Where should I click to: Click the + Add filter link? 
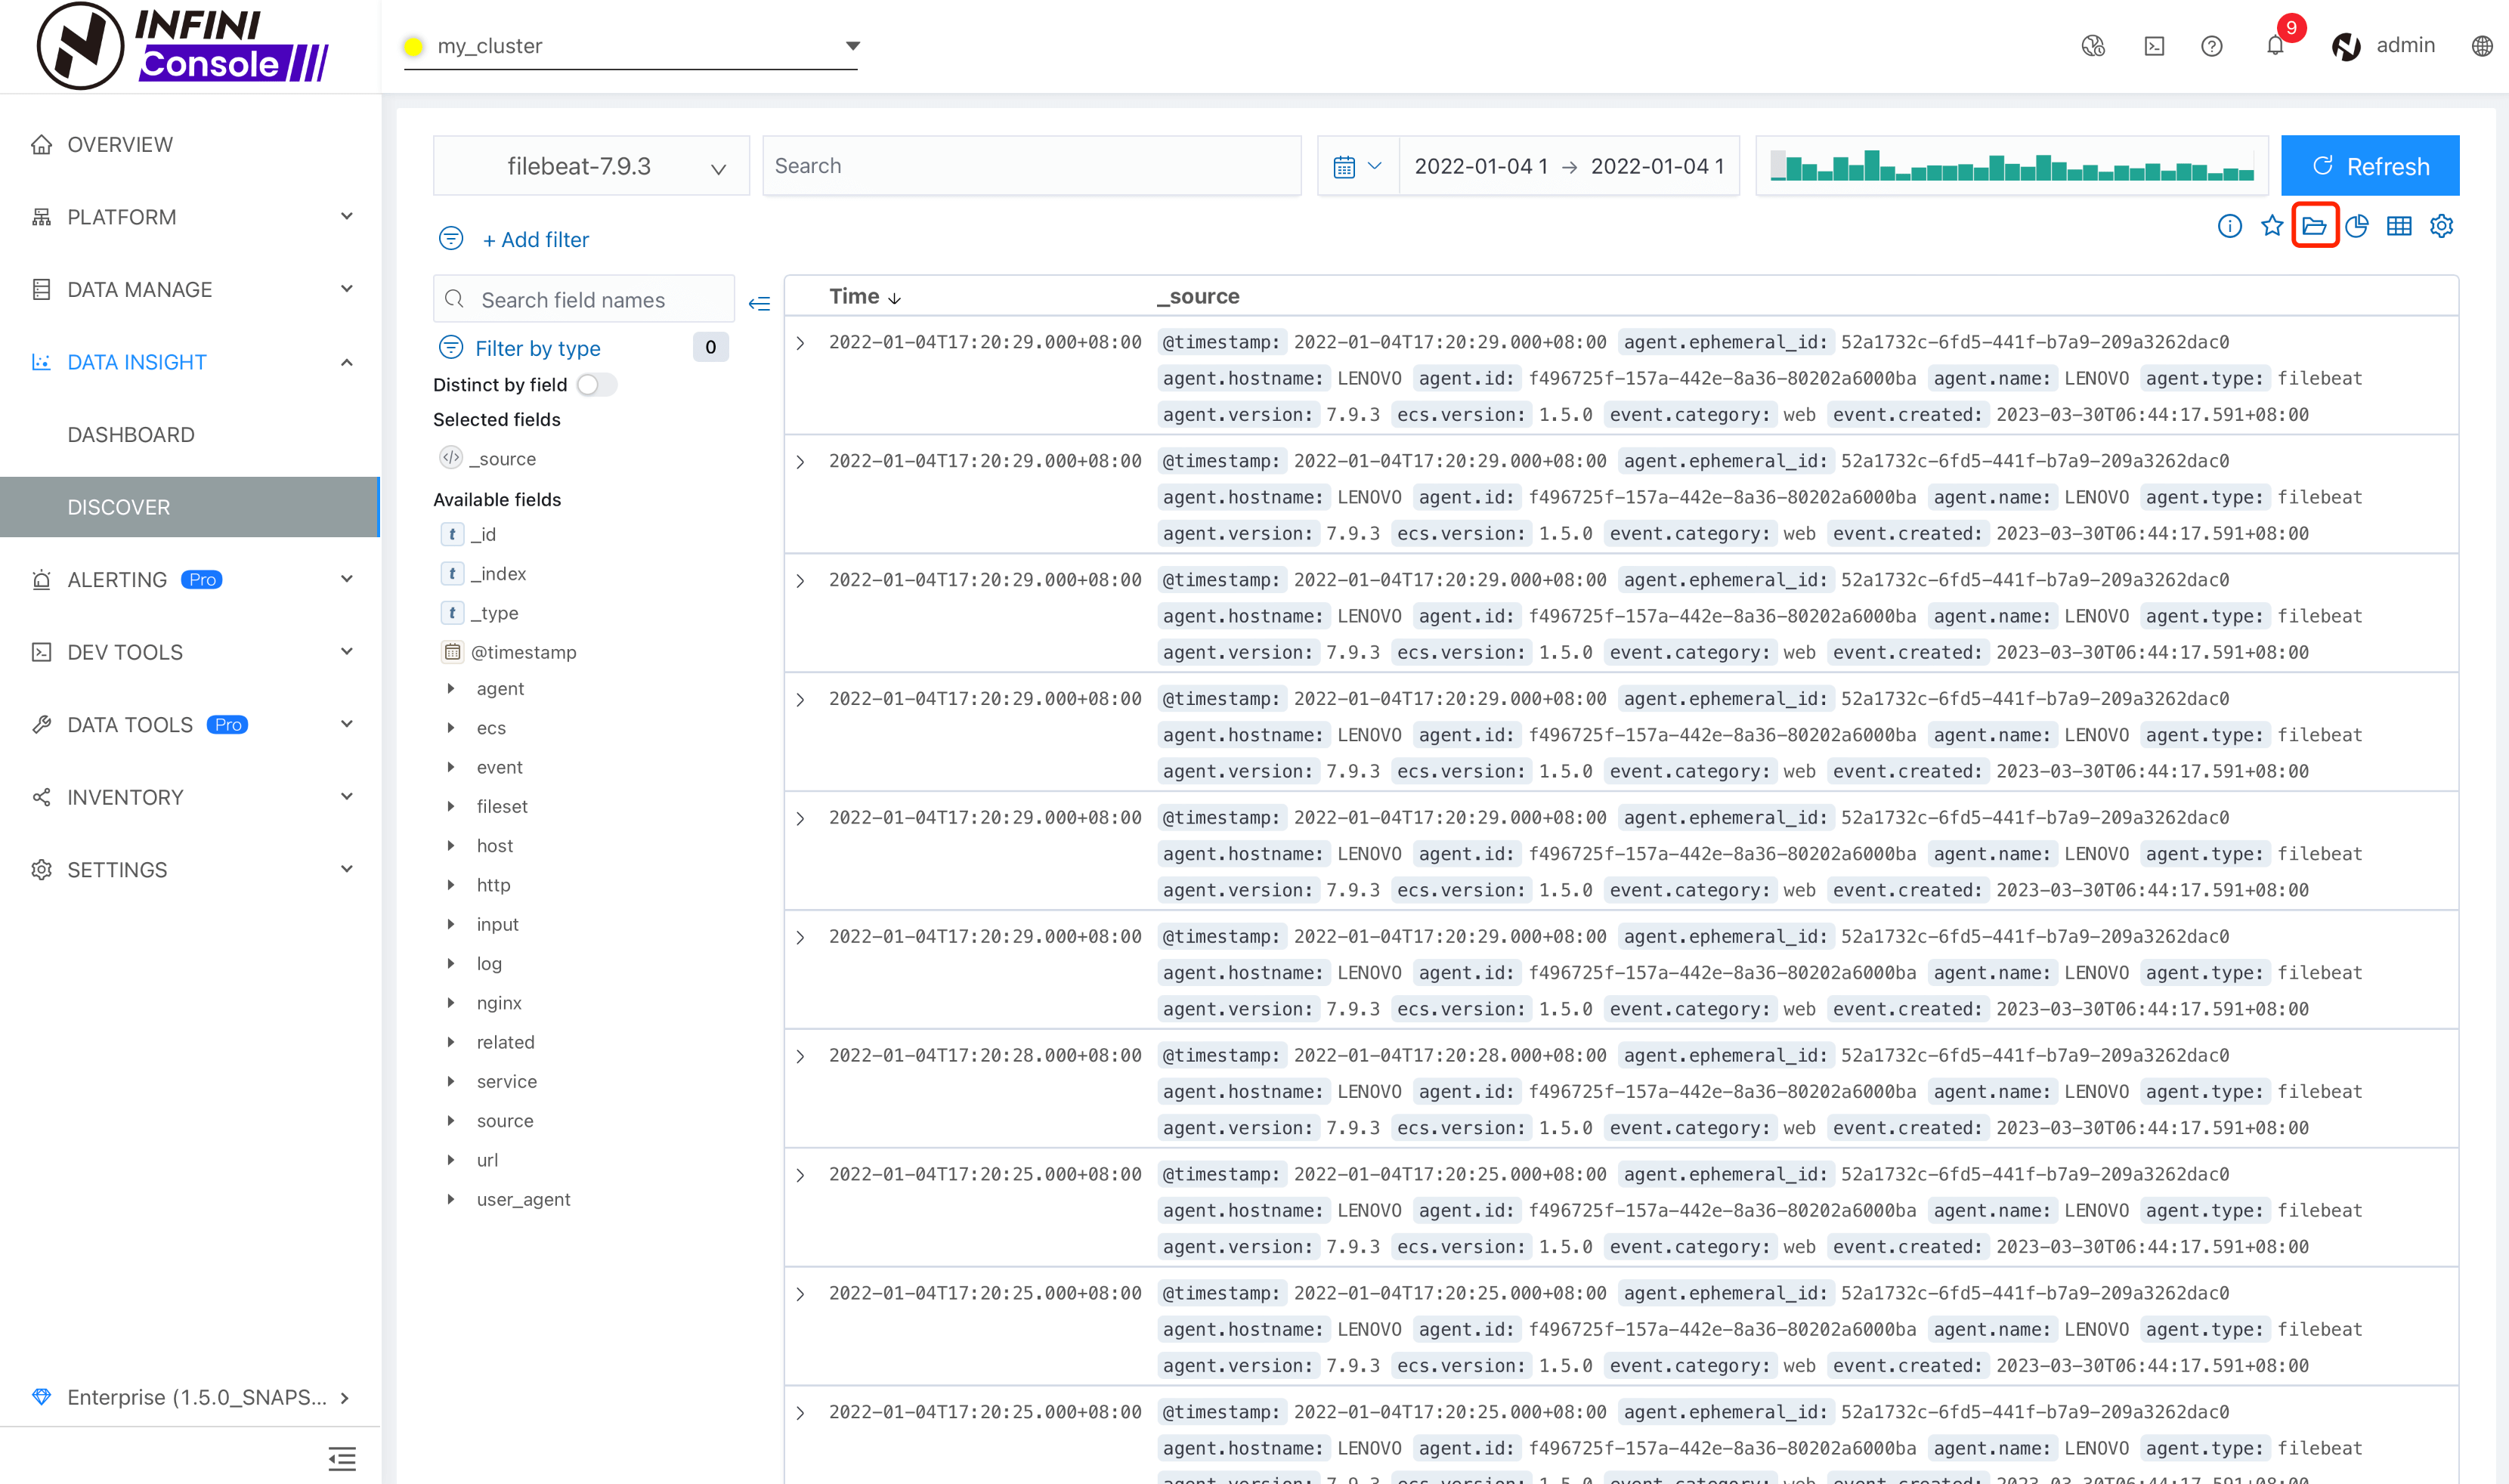pos(536,240)
